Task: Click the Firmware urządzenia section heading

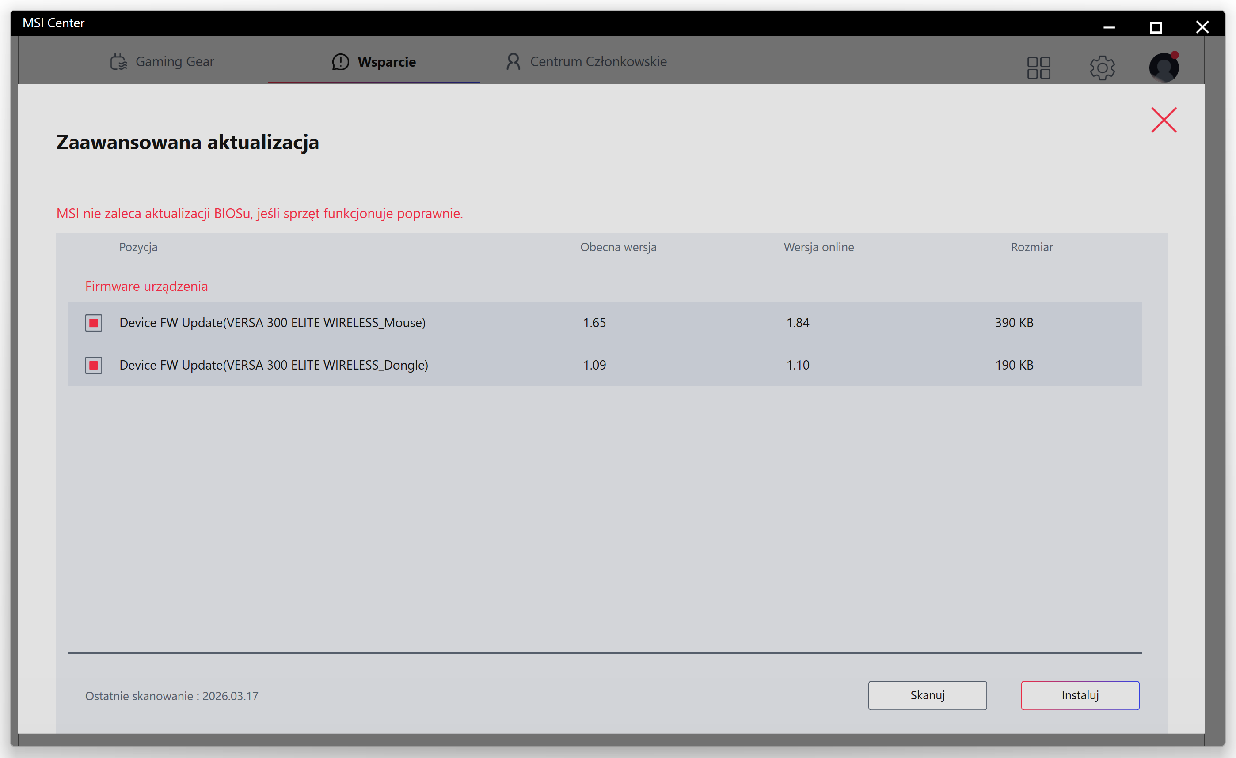Action: (x=146, y=286)
